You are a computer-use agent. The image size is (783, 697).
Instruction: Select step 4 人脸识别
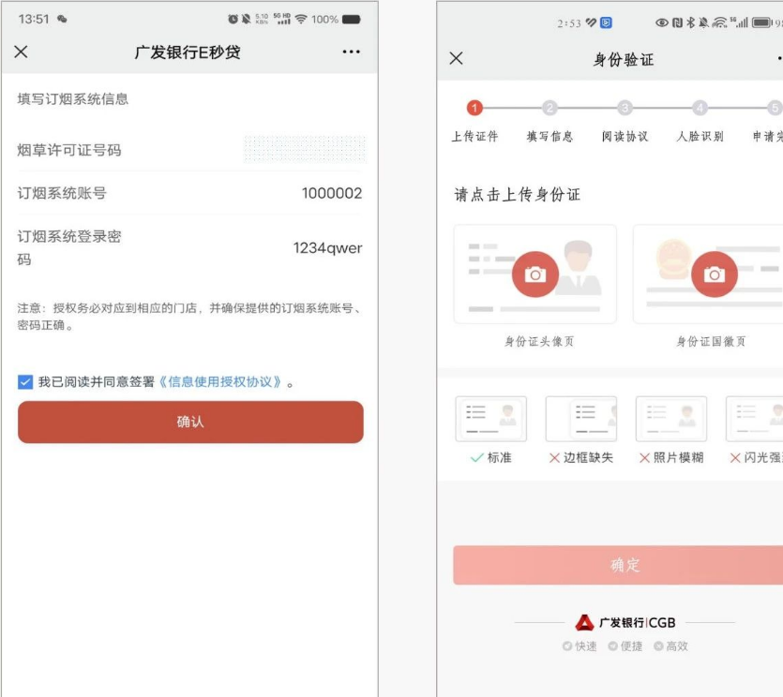[700, 109]
